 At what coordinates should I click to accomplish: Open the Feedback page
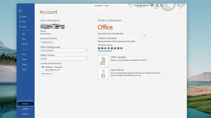[x=26, y=109]
